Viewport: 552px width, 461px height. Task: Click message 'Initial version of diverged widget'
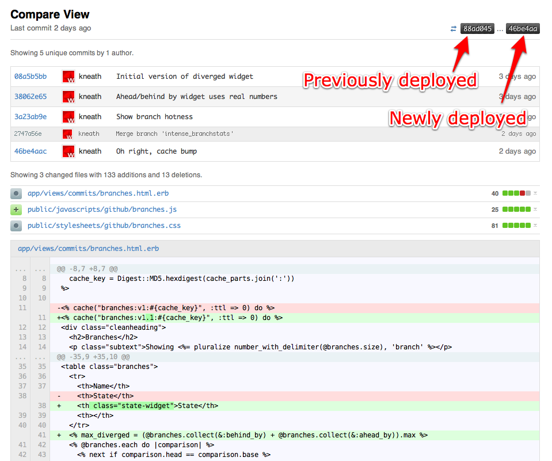point(185,77)
